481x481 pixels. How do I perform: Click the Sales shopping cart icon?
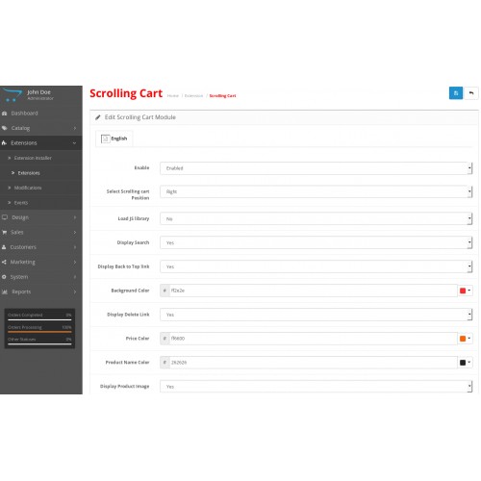[x=5, y=232]
